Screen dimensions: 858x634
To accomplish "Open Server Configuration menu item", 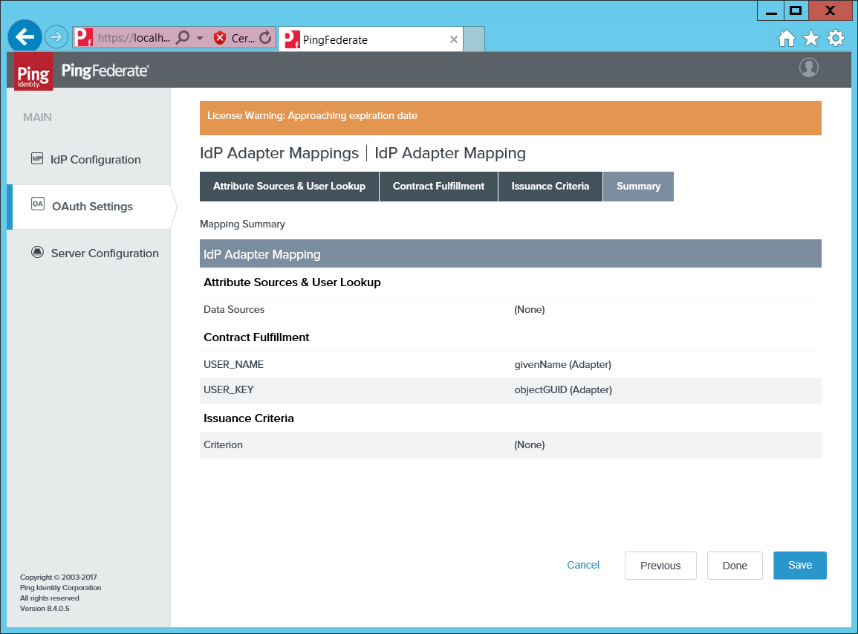I will coord(105,253).
